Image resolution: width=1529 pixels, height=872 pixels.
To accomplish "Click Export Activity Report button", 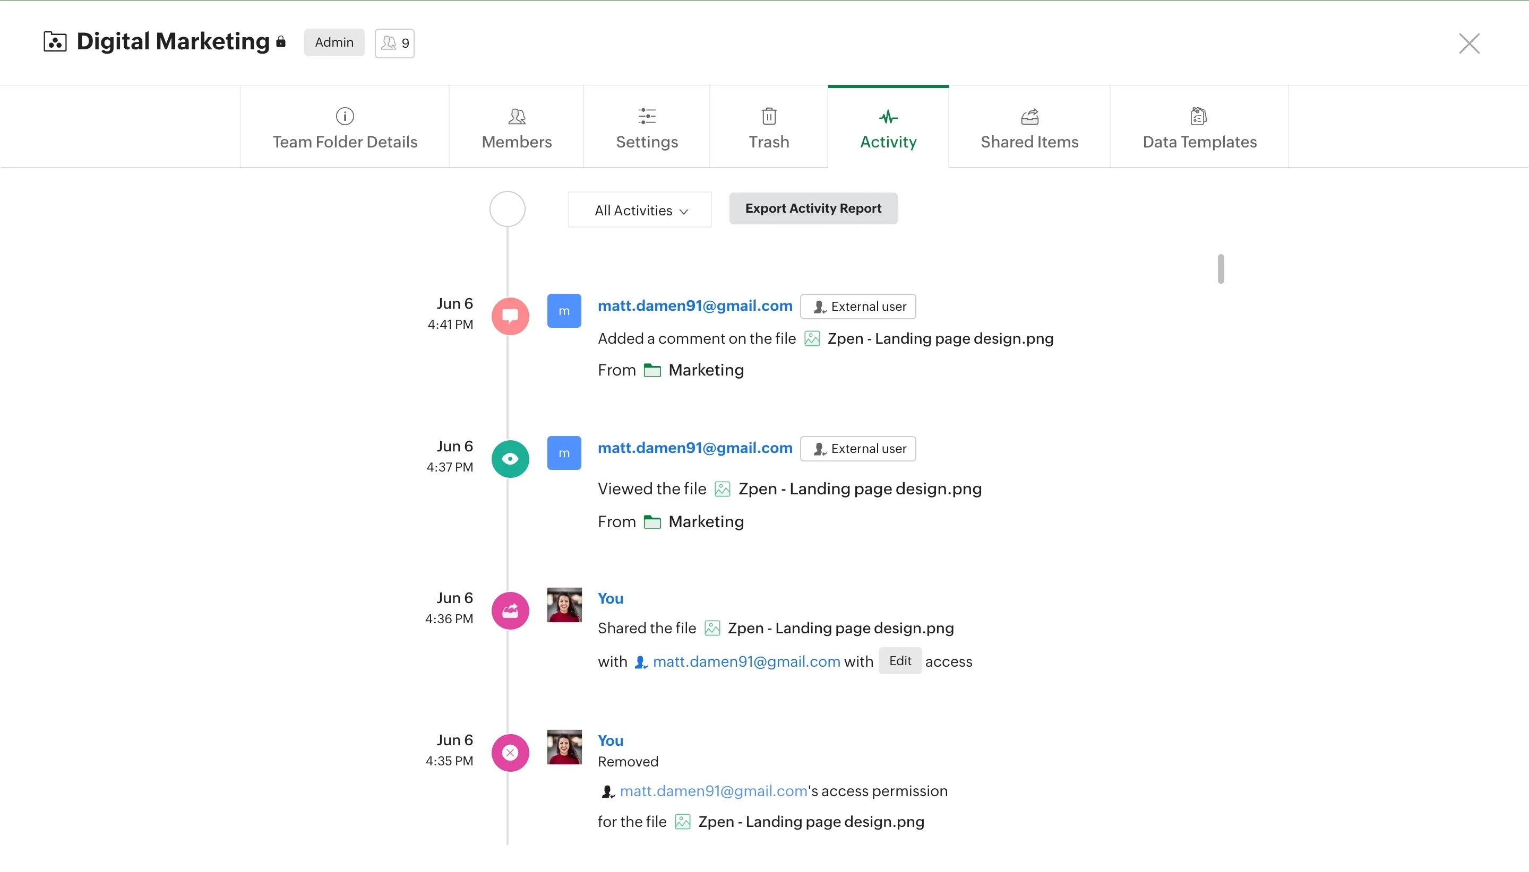I will coord(813,208).
